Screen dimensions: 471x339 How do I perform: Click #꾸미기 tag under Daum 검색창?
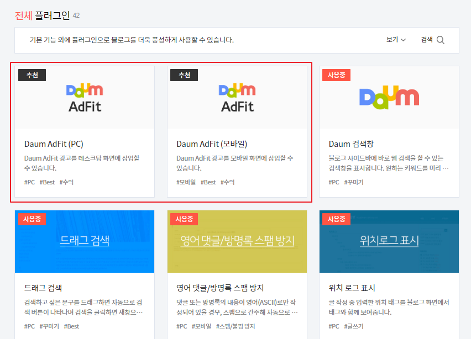[354, 182]
